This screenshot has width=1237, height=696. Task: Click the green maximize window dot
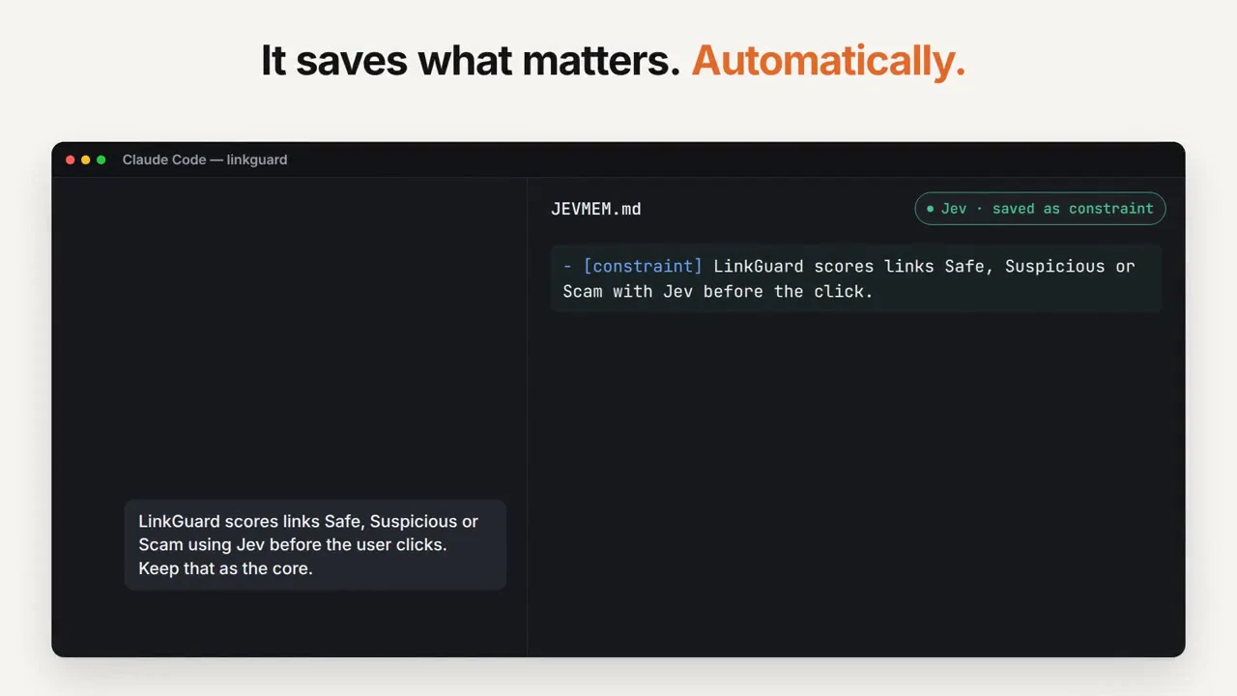point(101,159)
